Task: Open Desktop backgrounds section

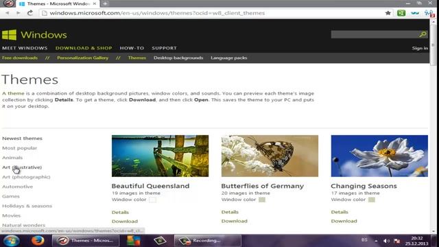Action: click(178, 58)
